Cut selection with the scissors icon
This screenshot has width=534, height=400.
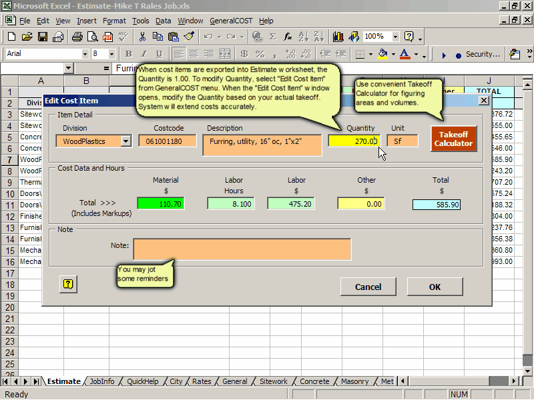[x=142, y=37]
